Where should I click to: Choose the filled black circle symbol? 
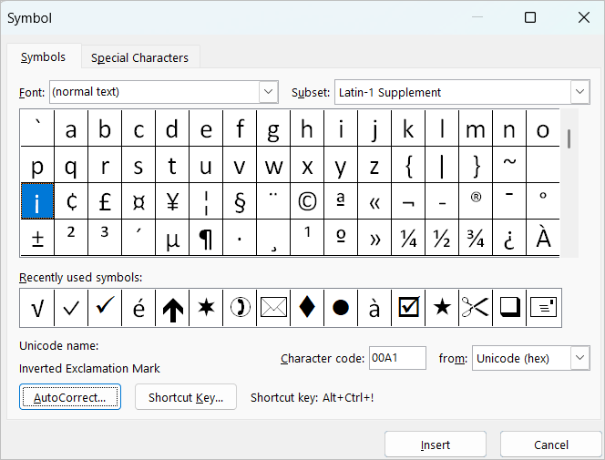click(x=341, y=308)
